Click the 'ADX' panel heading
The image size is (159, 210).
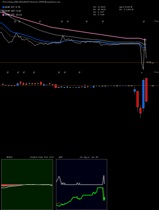[60, 157]
